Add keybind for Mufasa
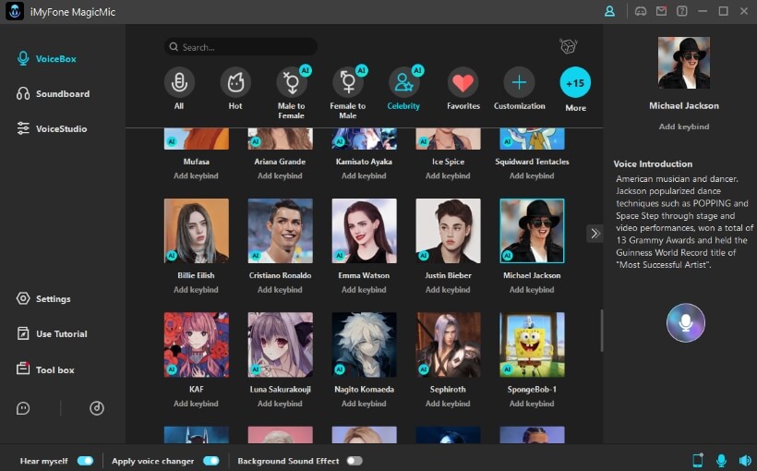The width and height of the screenshot is (757, 471). [x=196, y=175]
